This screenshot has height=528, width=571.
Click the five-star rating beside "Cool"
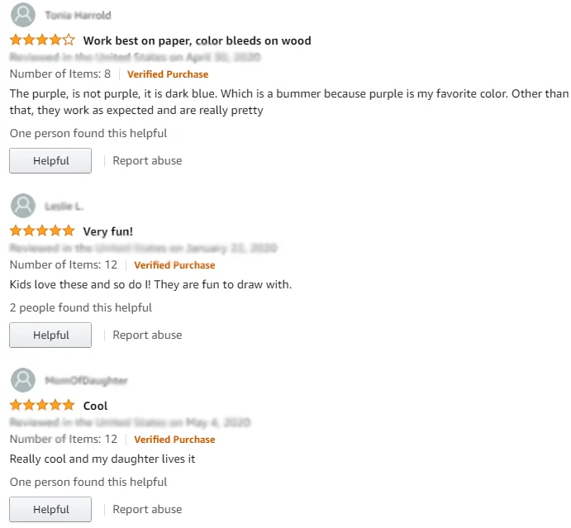click(x=42, y=406)
